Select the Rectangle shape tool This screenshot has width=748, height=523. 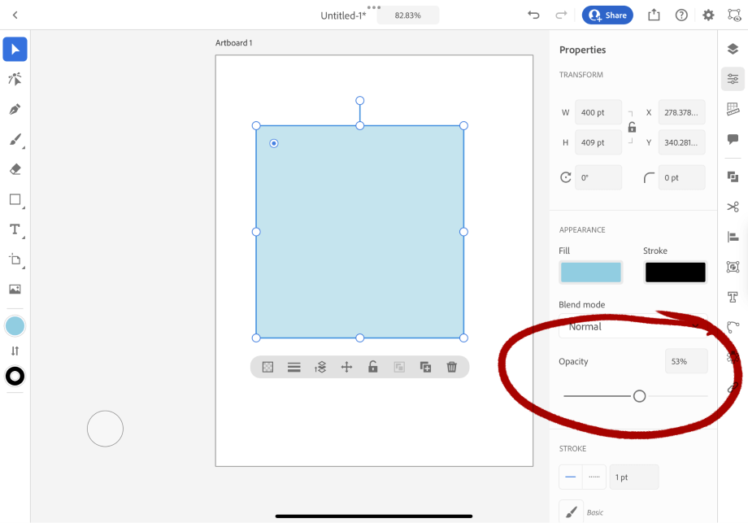click(15, 199)
